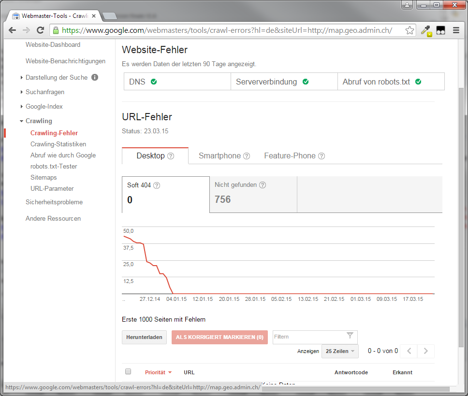This screenshot has width=468, height=396.
Task: Click help icon next to Feature-Phone tab
Action: pyautogui.click(x=322, y=156)
